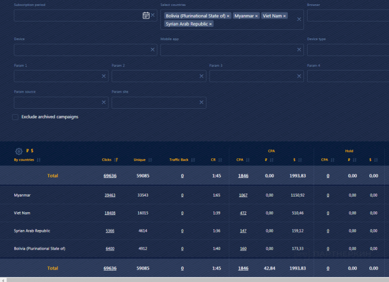Sort table by Unique column
This screenshot has width=389, height=282.
(139, 160)
